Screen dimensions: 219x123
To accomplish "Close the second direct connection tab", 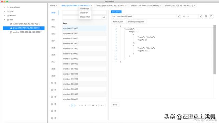I will [x=126, y=5].
